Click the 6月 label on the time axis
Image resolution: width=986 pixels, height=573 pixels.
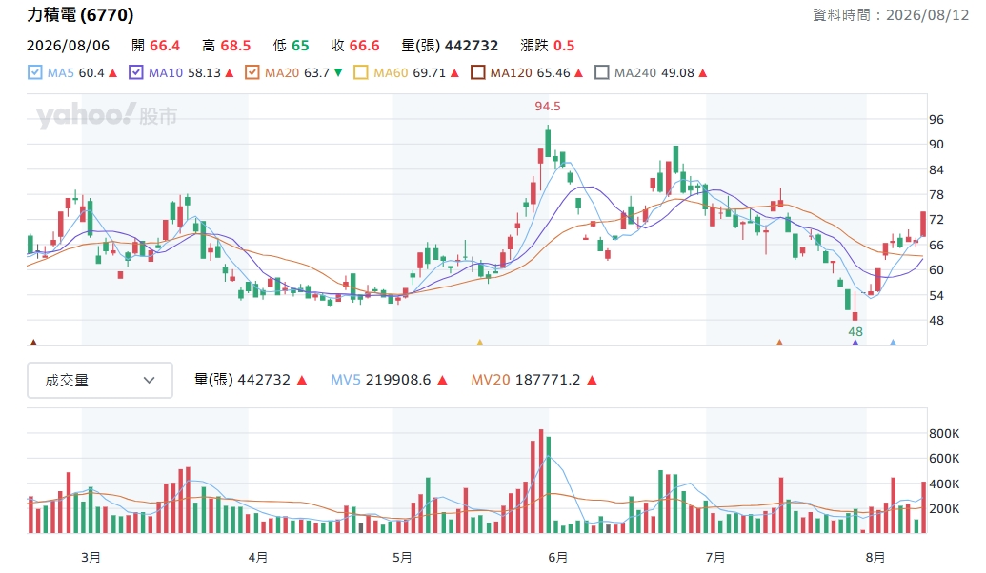pyautogui.click(x=557, y=557)
